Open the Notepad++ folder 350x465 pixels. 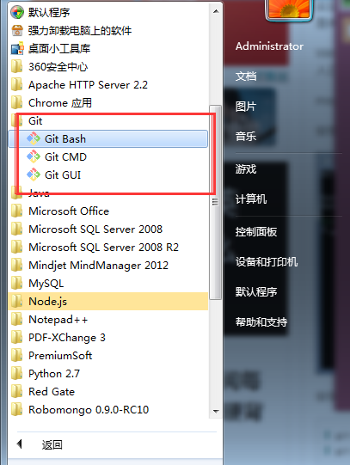tap(108, 320)
